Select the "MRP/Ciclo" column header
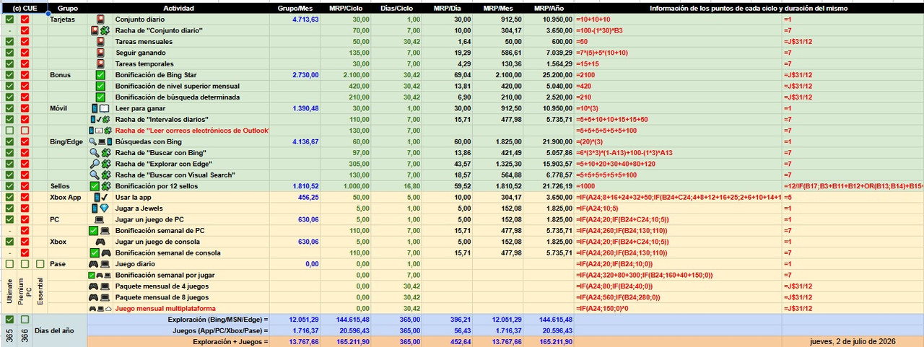924x347 pixels. click(x=346, y=8)
